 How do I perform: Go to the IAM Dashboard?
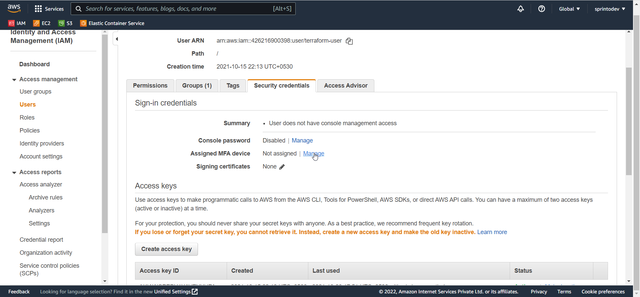pyautogui.click(x=34, y=64)
